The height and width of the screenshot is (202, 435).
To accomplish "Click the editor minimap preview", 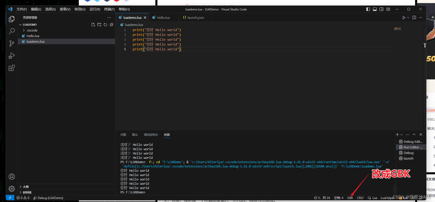I will [x=397, y=29].
